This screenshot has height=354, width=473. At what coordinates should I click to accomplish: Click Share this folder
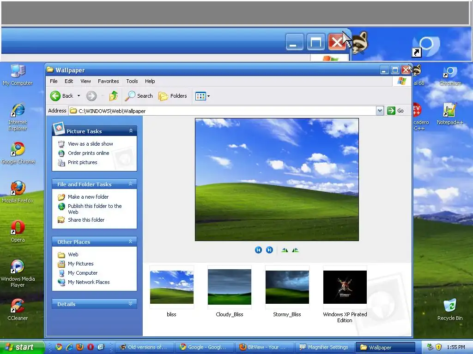click(86, 220)
